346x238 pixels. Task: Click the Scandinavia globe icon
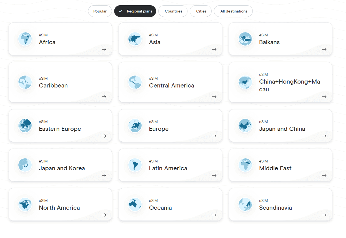tap(245, 204)
